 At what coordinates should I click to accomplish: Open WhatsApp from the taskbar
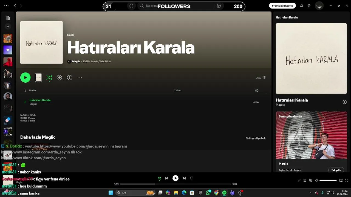[x=208, y=193]
